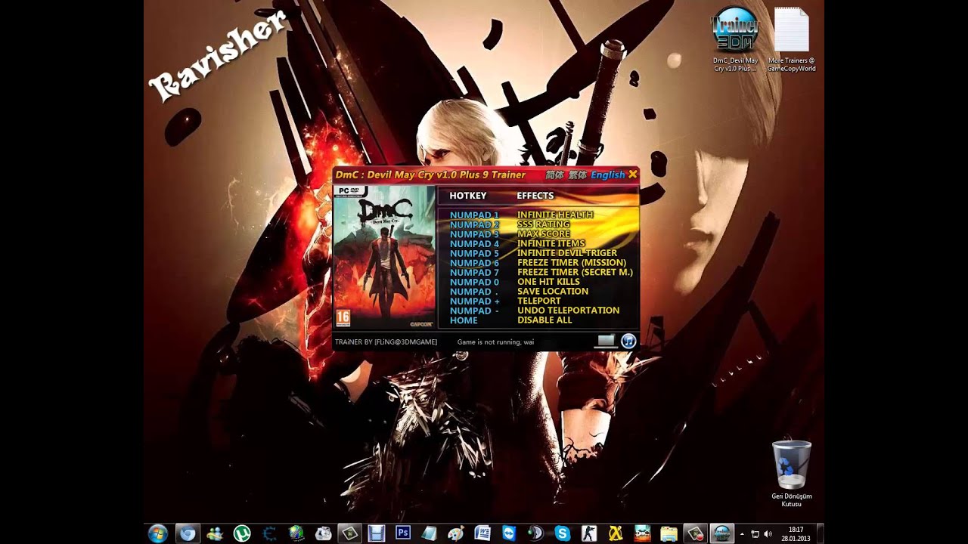Open Photoshop from the taskbar
Viewport: 968px width, 544px height.
403,533
